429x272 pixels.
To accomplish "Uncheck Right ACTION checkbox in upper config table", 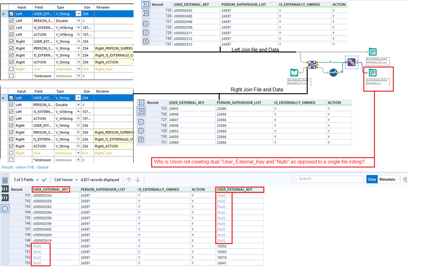I will pyautogui.click(x=11, y=62).
